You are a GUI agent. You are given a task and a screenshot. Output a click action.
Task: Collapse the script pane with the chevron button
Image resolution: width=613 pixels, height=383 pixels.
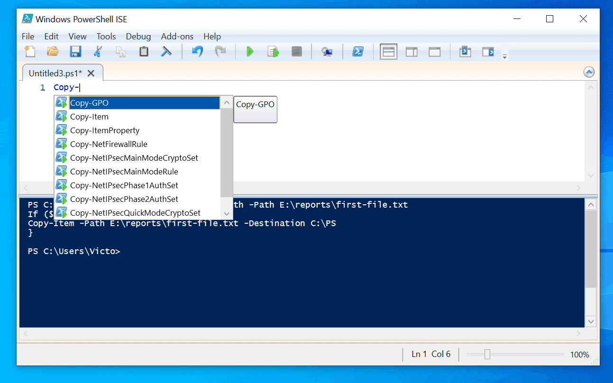[589, 73]
